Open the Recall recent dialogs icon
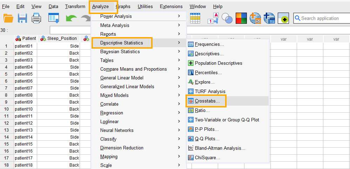 click(54, 18)
